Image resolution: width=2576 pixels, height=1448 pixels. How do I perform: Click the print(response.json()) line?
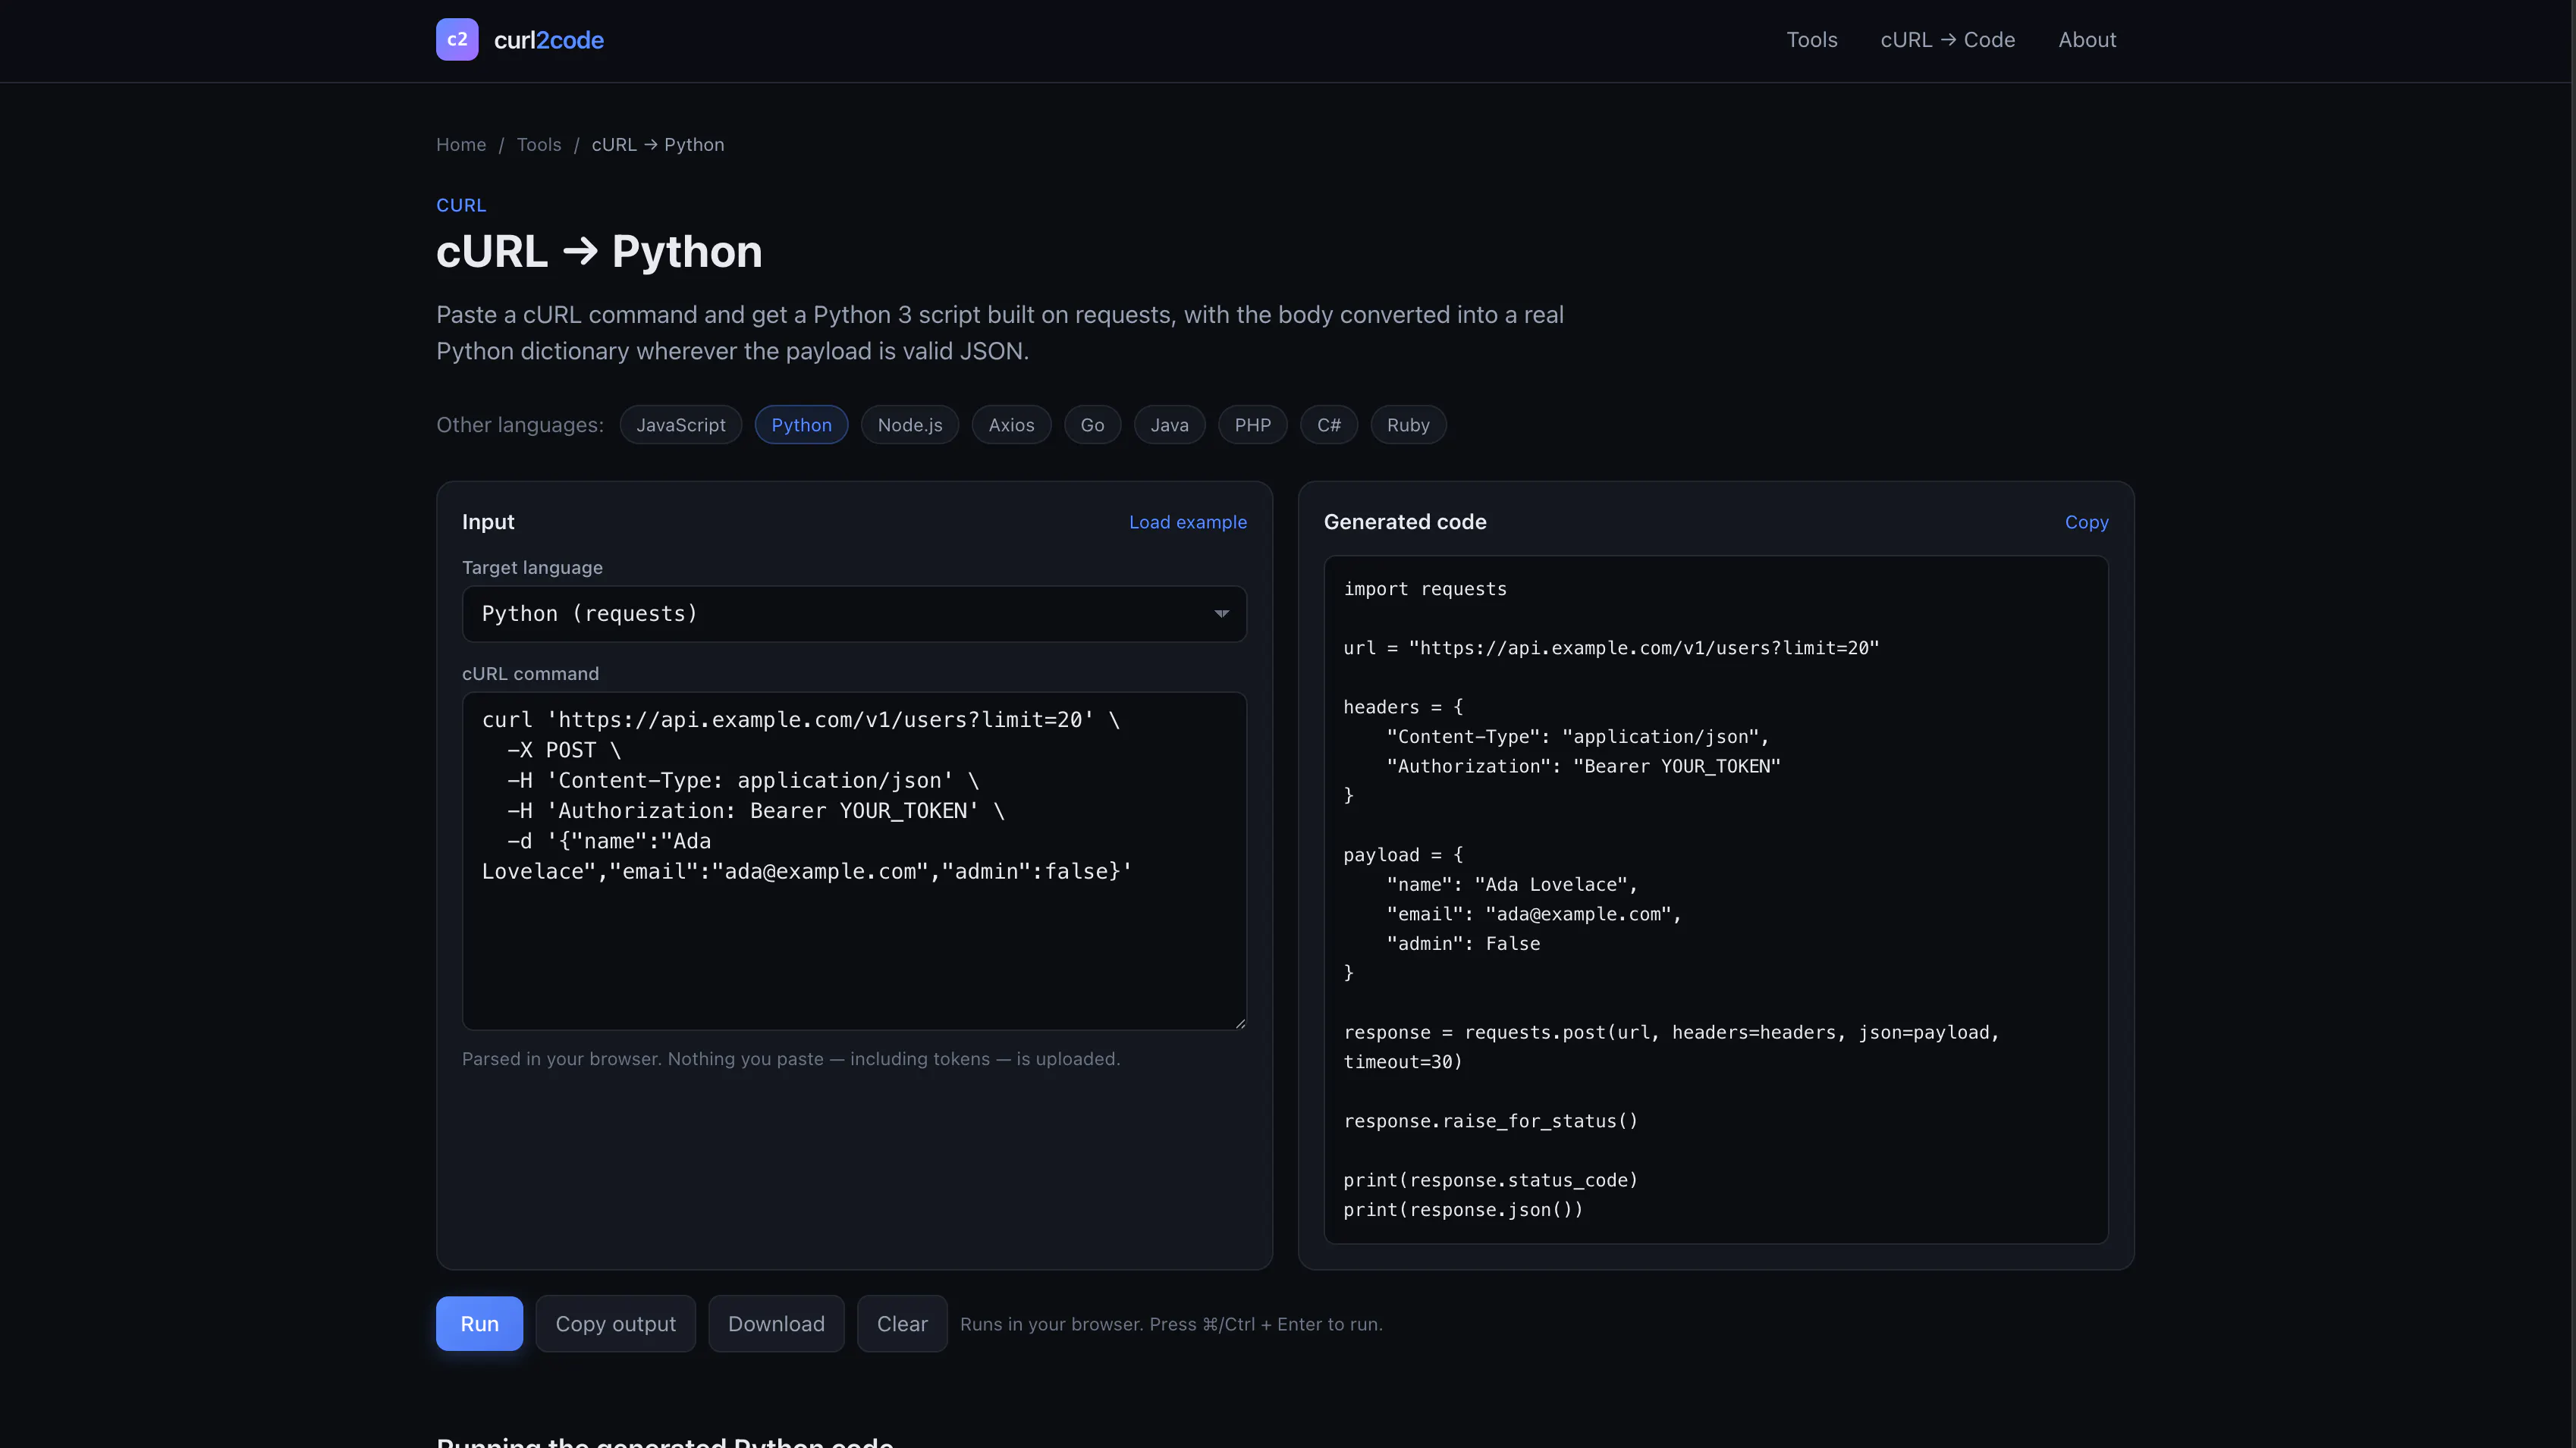point(1463,1210)
